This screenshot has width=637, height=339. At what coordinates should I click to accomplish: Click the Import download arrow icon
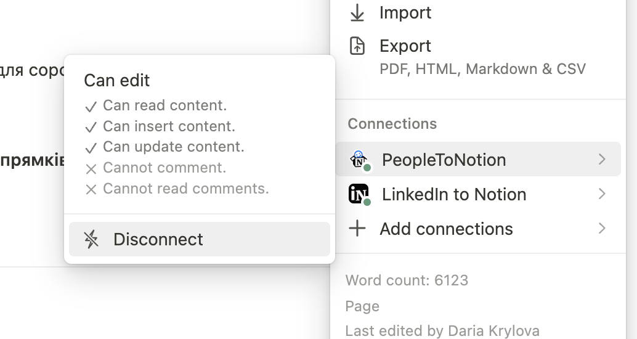pyautogui.click(x=357, y=12)
